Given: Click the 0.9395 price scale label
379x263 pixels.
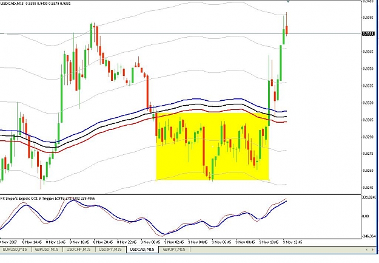Looking at the screenshot, I should tap(368, 18).
